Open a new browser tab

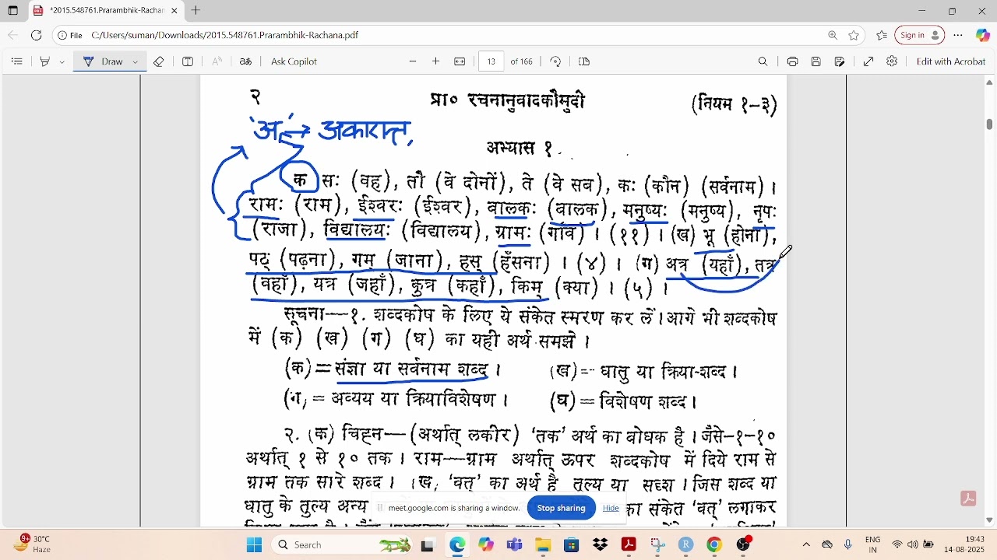click(196, 11)
